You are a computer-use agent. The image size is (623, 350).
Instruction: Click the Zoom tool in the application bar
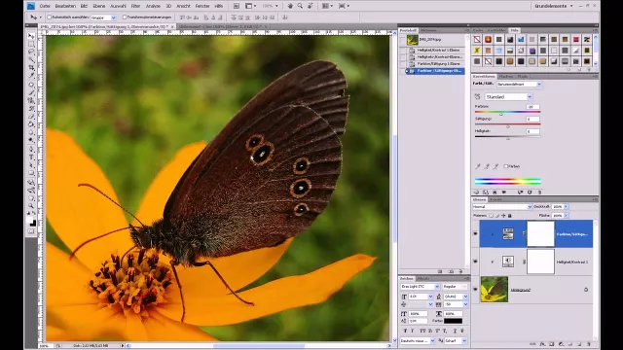(300, 6)
